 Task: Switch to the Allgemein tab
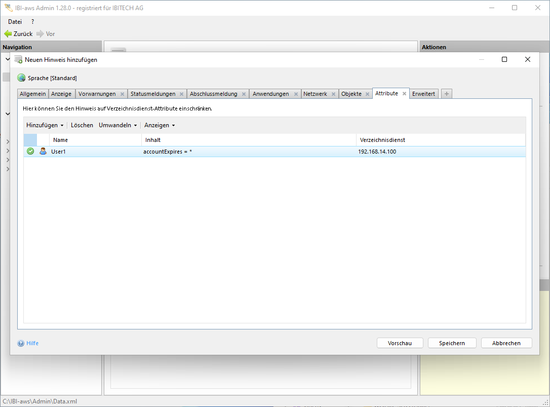point(33,94)
